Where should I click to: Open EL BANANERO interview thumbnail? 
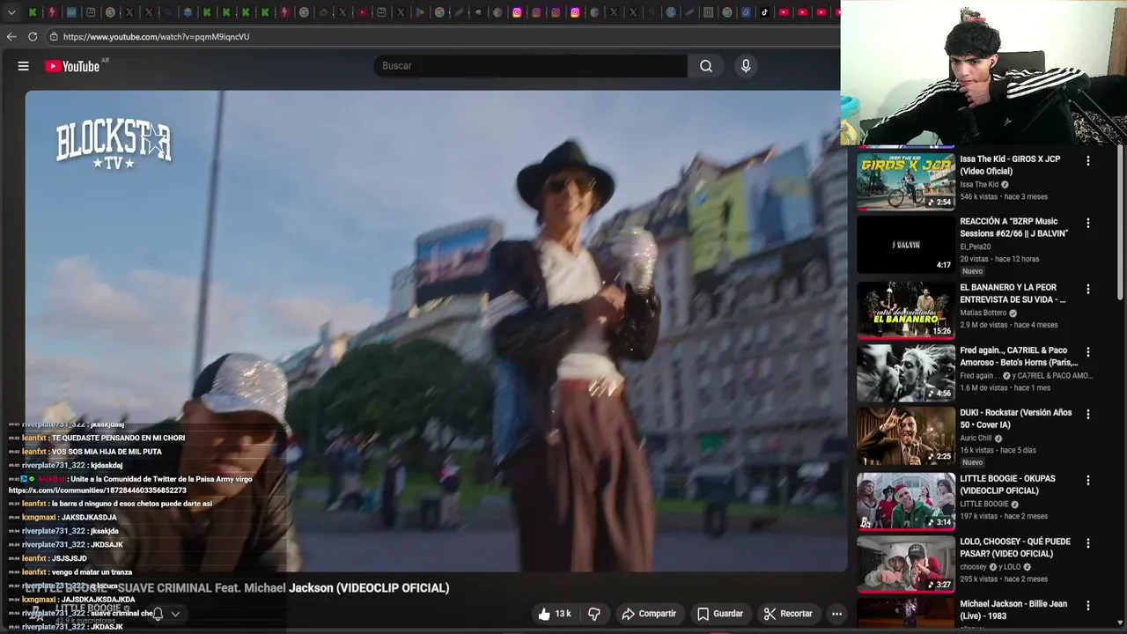coord(906,310)
